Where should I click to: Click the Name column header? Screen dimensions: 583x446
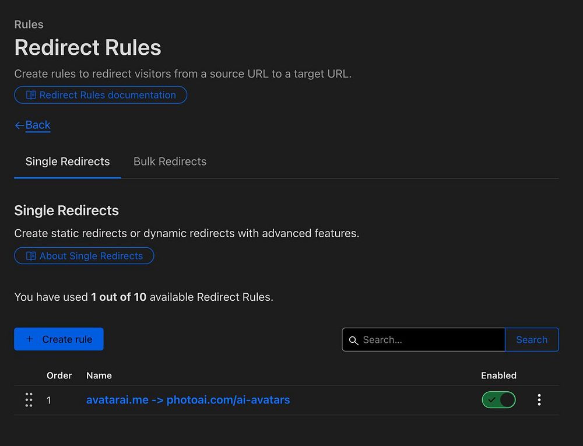[x=99, y=375]
